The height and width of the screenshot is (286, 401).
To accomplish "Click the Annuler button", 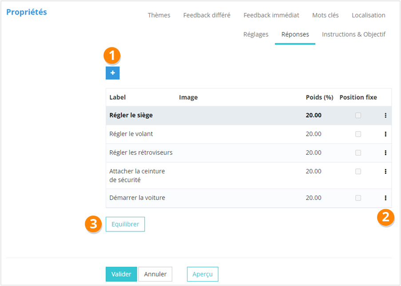I will pyautogui.click(x=155, y=274).
